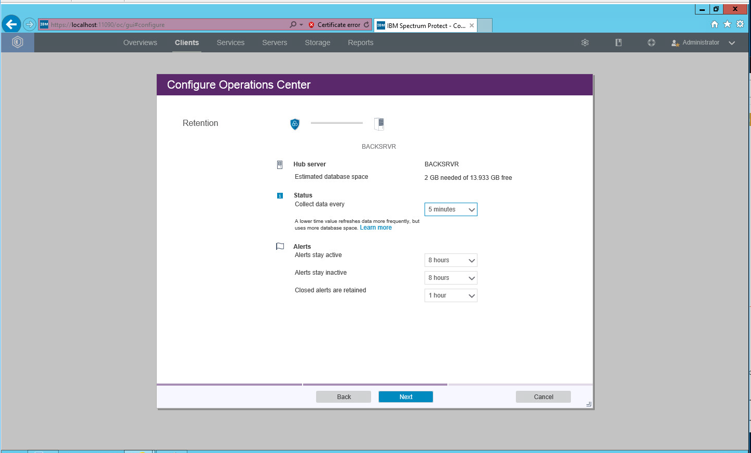Screen dimensions: 751x453
Task: Click the Spectrum Protect shield logo icon
Action: 18,43
